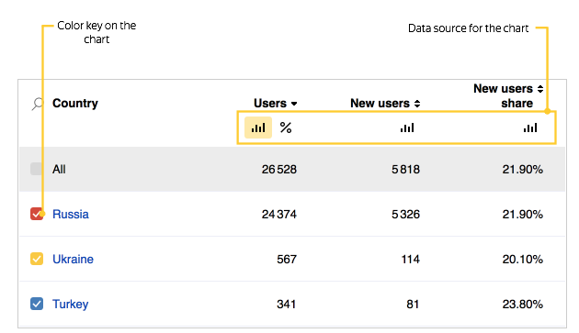
Task: Uncheck the Ukraine yellow checkbox
Action: point(37,259)
